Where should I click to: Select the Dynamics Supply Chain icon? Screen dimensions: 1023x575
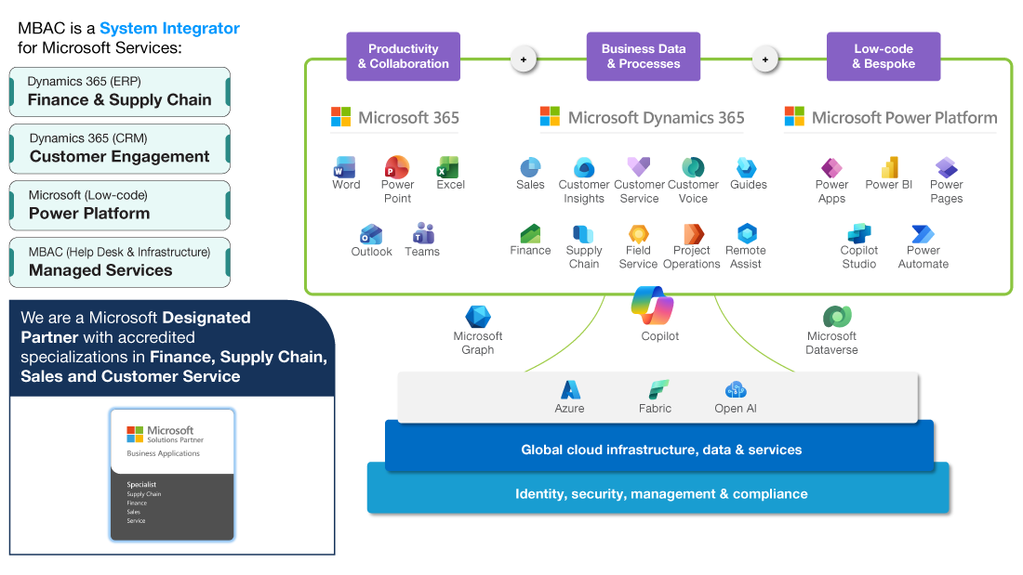click(x=583, y=234)
